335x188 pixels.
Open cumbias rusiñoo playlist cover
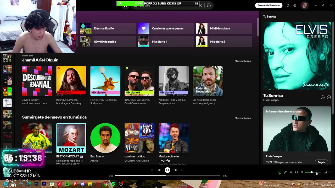click(x=139, y=138)
